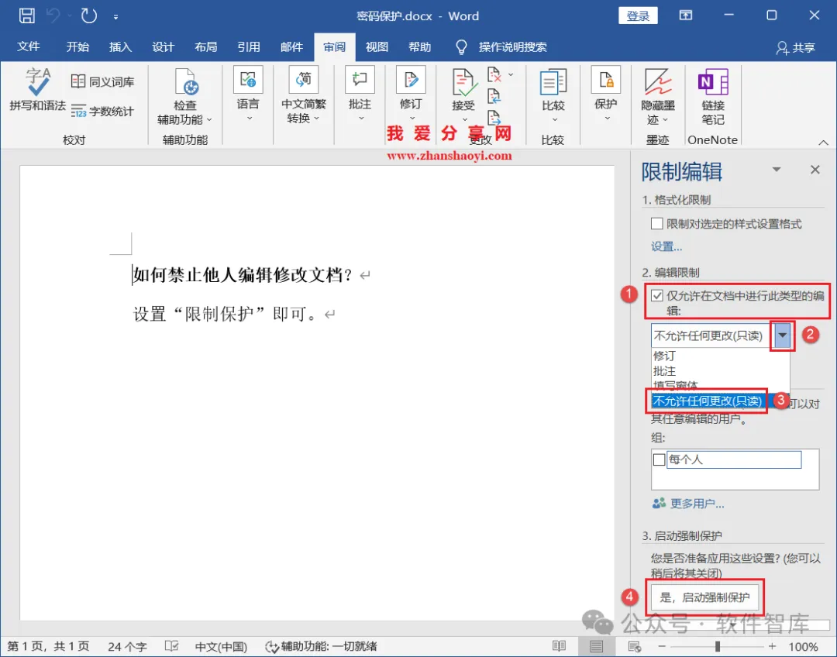Screen dimensions: 837x657
Task: Open the 批注 comments menu
Action: [360, 93]
